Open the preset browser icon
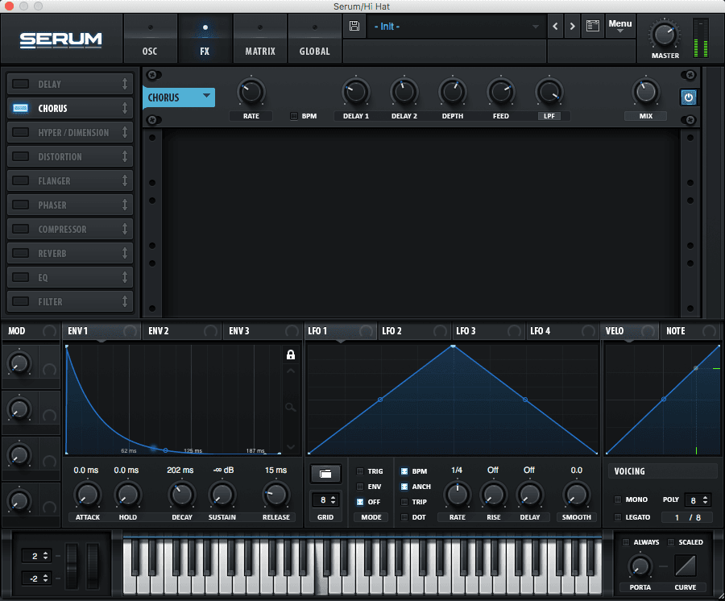Viewport: 725px width, 601px height. 592,26
